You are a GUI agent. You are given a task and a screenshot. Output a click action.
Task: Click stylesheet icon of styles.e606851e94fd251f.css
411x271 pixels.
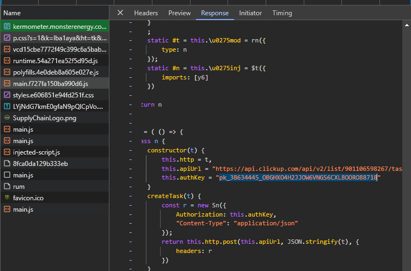click(7, 95)
